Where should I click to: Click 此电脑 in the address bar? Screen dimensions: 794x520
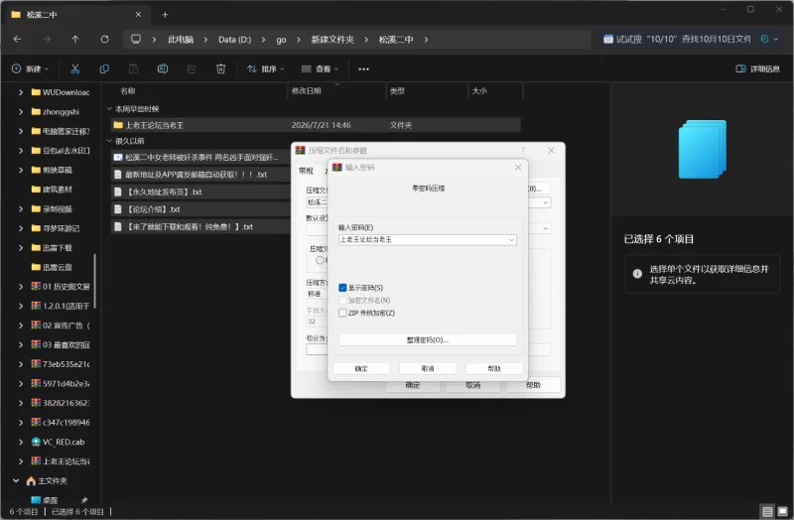[x=181, y=39]
